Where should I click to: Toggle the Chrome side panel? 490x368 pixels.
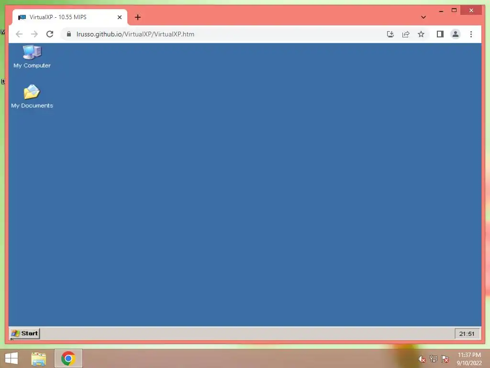pos(440,34)
